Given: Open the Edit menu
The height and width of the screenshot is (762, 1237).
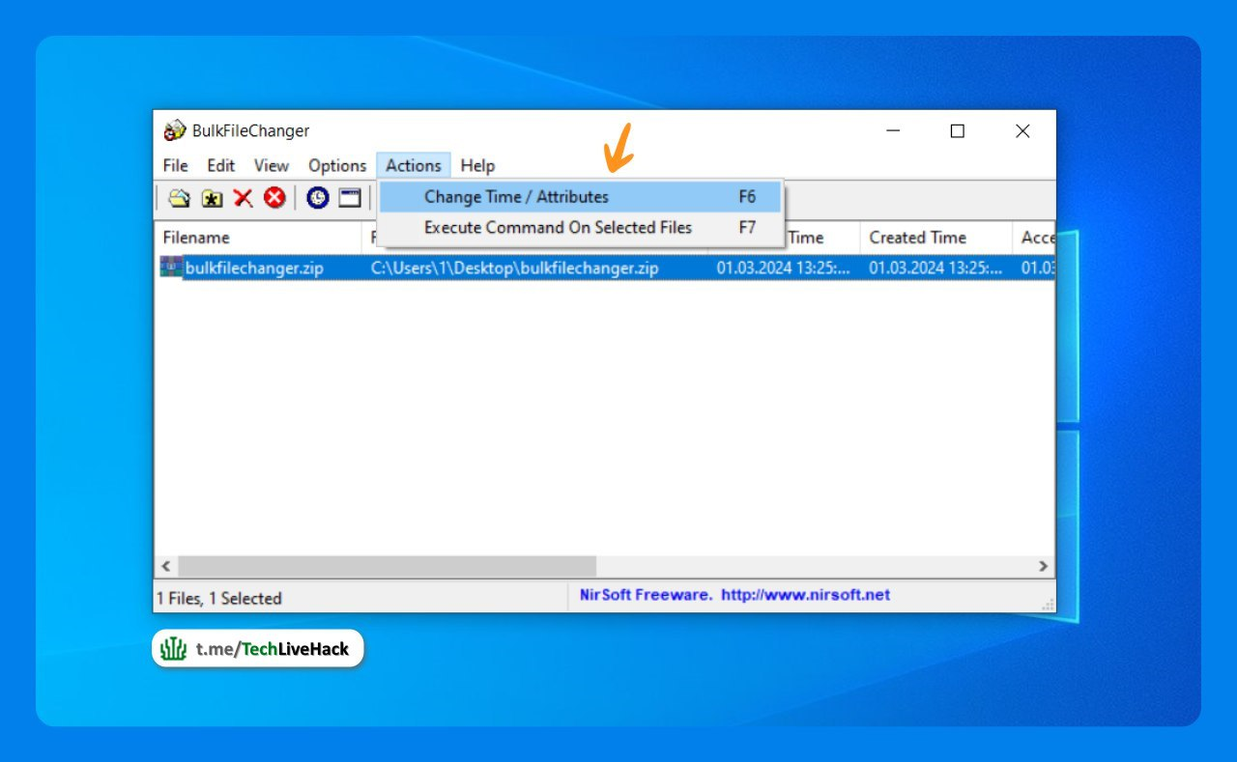Looking at the screenshot, I should tap(220, 165).
